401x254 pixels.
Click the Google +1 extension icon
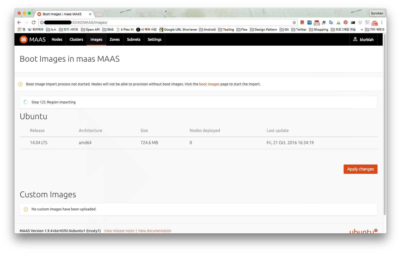pos(309,22)
